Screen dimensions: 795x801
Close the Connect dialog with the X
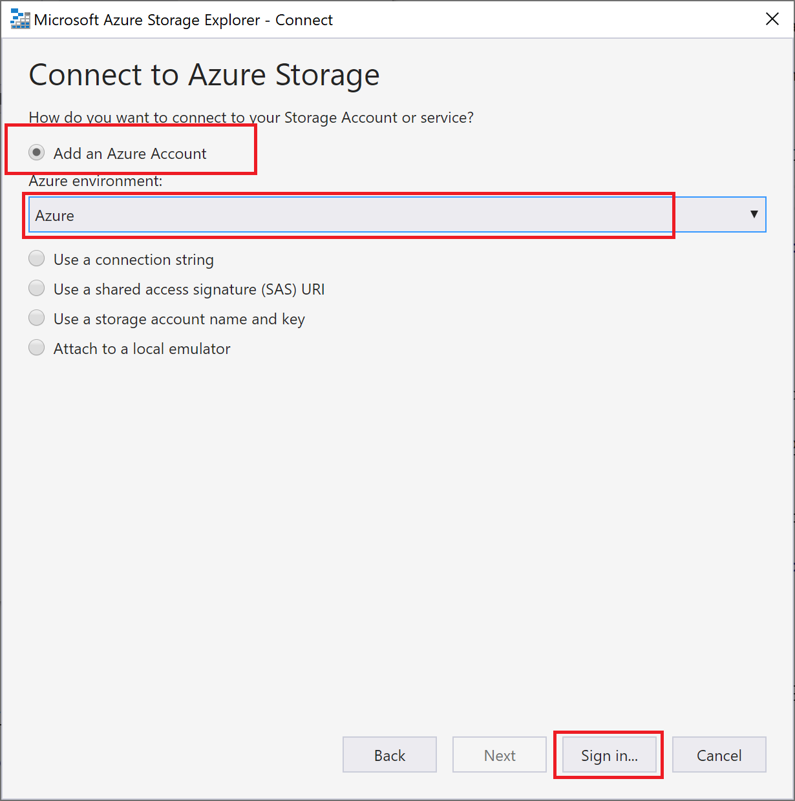click(x=772, y=19)
